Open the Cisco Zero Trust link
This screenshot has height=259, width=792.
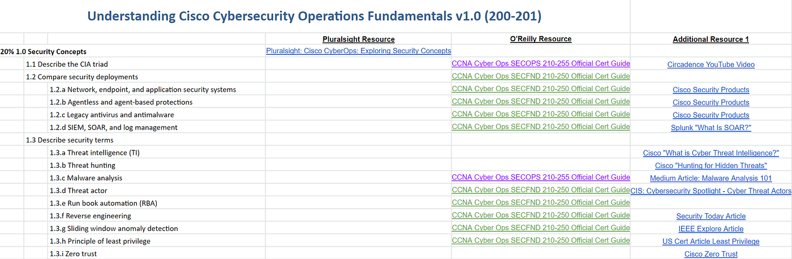pyautogui.click(x=711, y=254)
